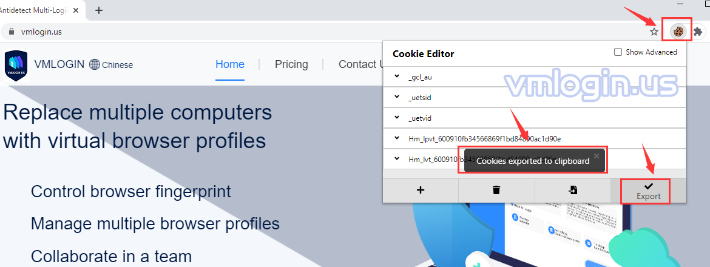Expand the Hm_lpvt cookie entry
Image resolution: width=710 pixels, height=267 pixels.
click(x=397, y=138)
